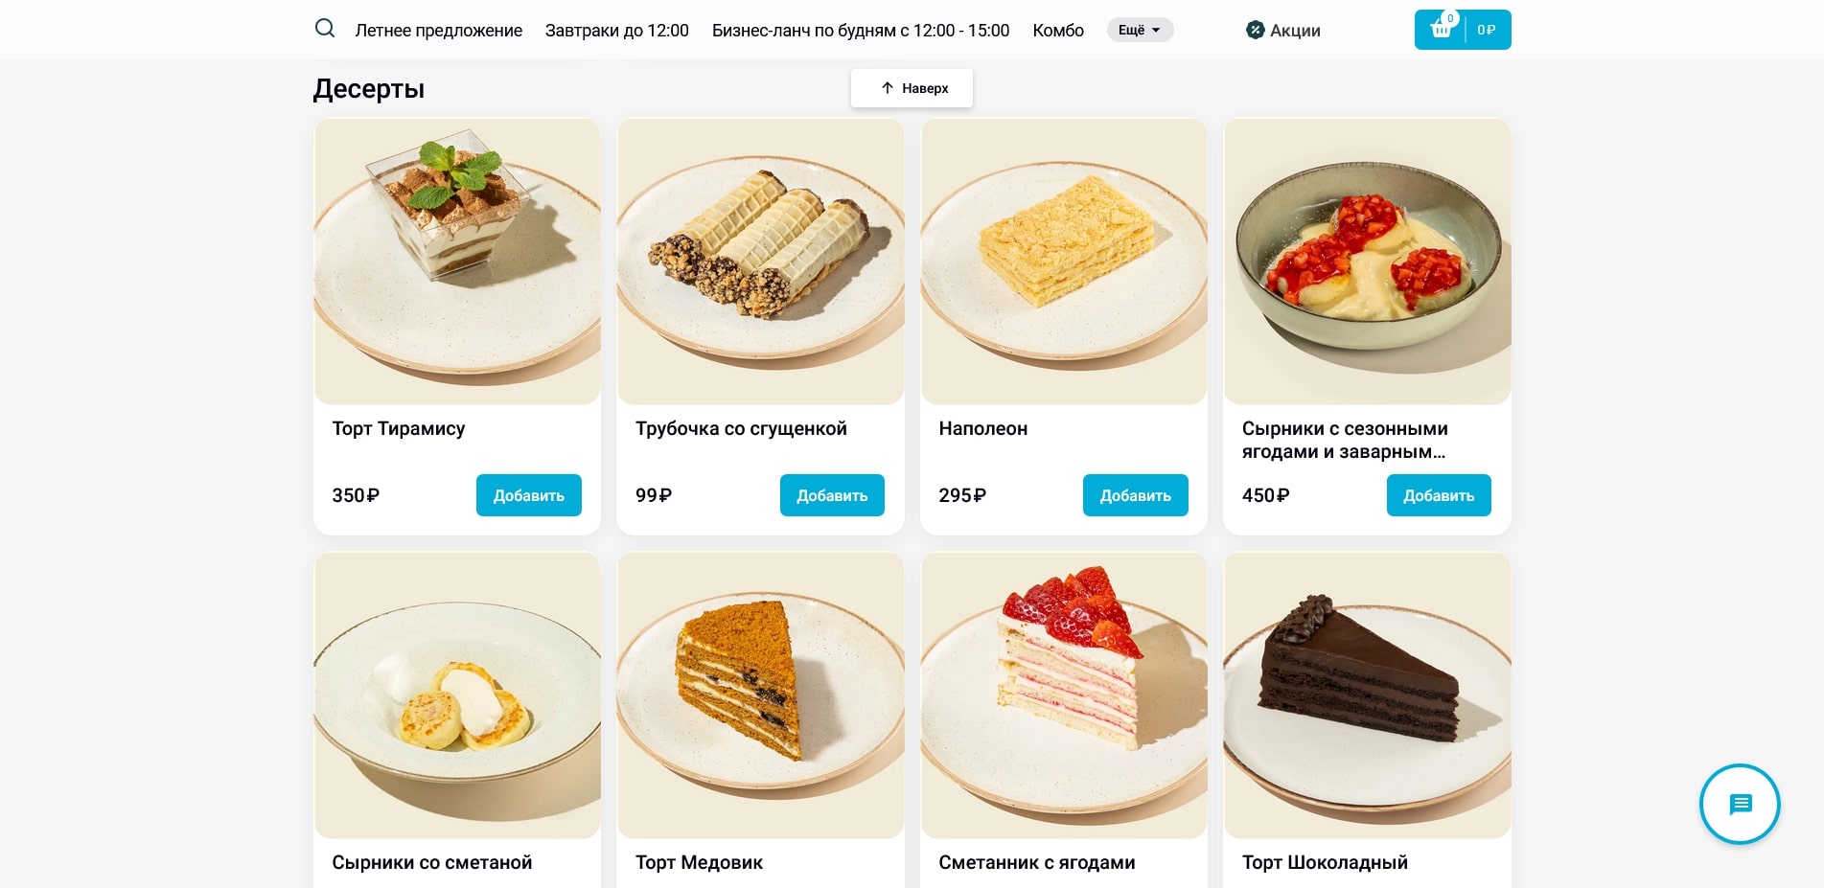1824x888 pixels.
Task: Click the up arrow in Наверх button
Action: [888, 88]
